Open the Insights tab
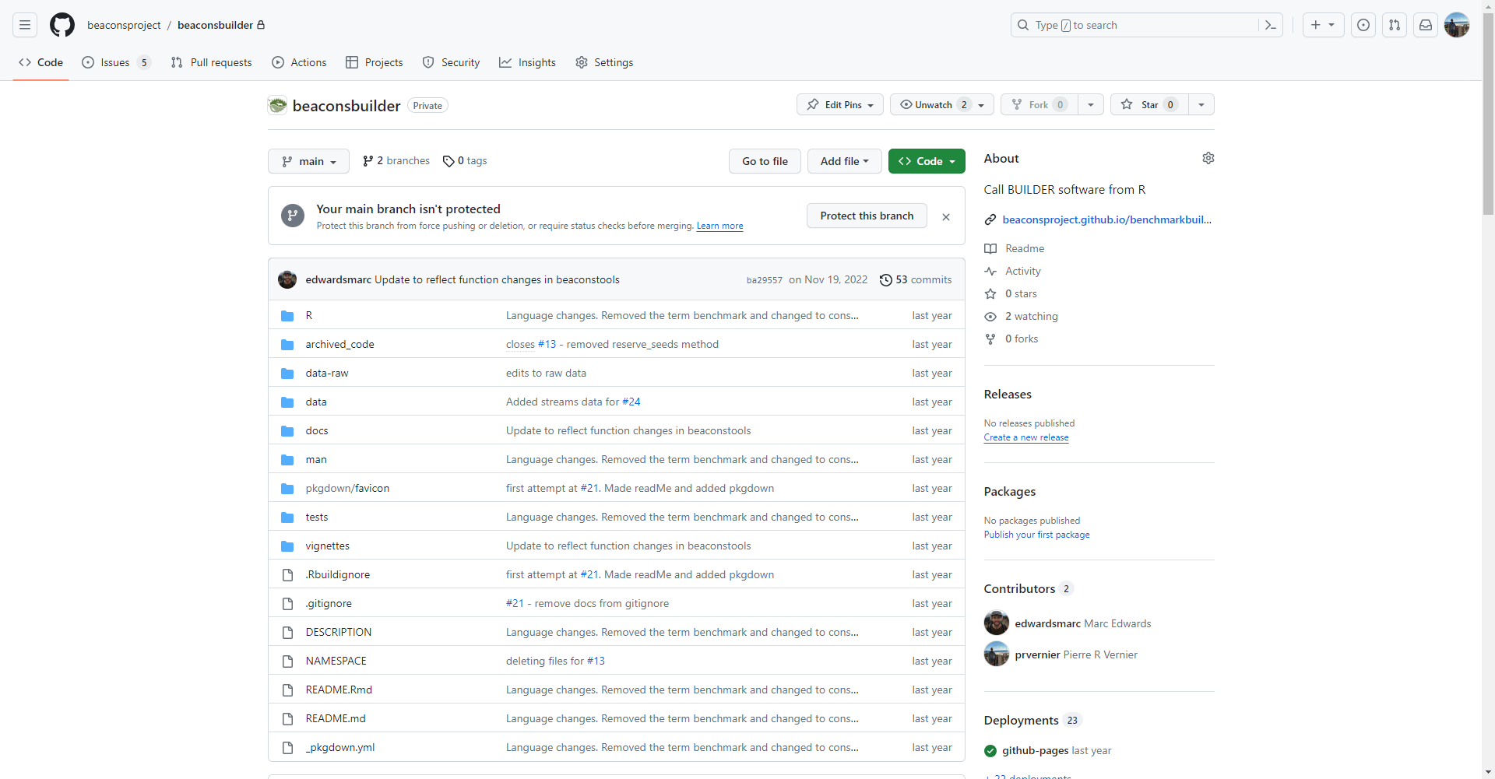The image size is (1495, 779). (x=527, y=62)
